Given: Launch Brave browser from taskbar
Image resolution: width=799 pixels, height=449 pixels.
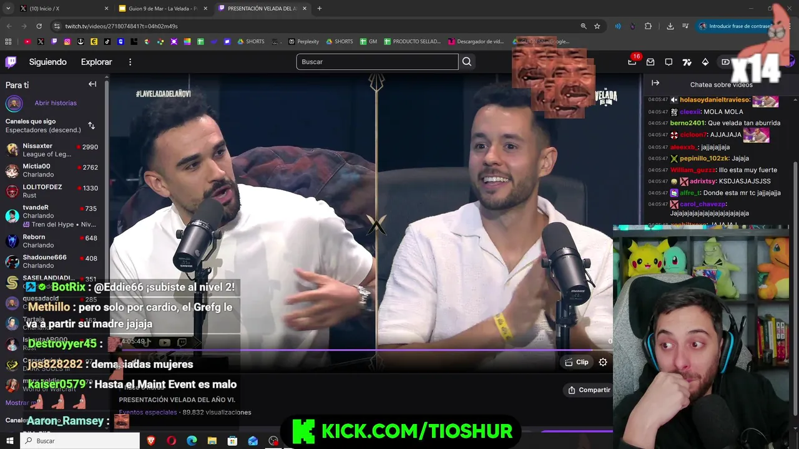Looking at the screenshot, I should click(151, 441).
